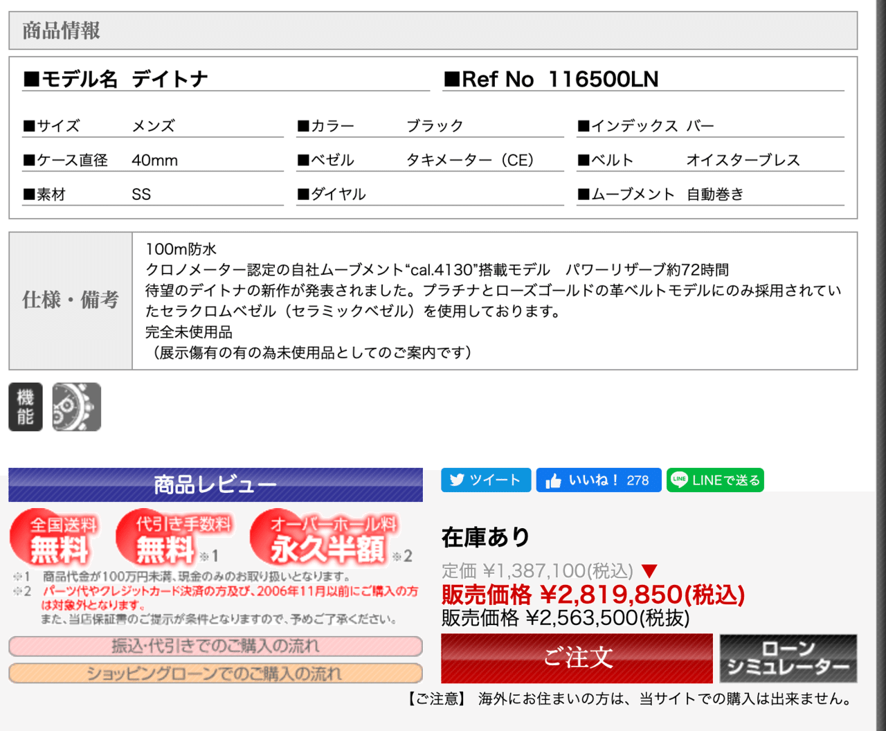Viewport: 886px width, 731px height.
Task: Click the 素材 SS entry
Action: click(x=153, y=195)
